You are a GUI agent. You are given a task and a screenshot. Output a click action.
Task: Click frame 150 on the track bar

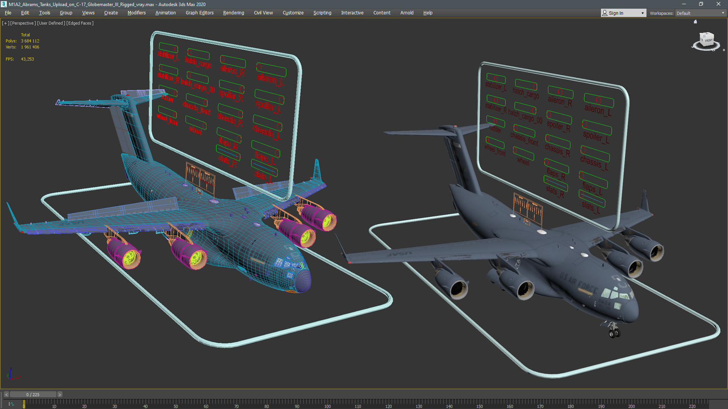pyautogui.click(x=479, y=406)
